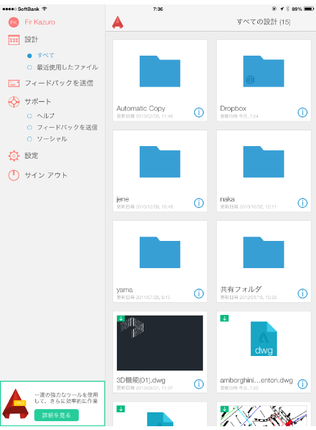The height and width of the screenshot is (430, 316).
Task: Open 設定 settings menu item
Action: (31, 156)
